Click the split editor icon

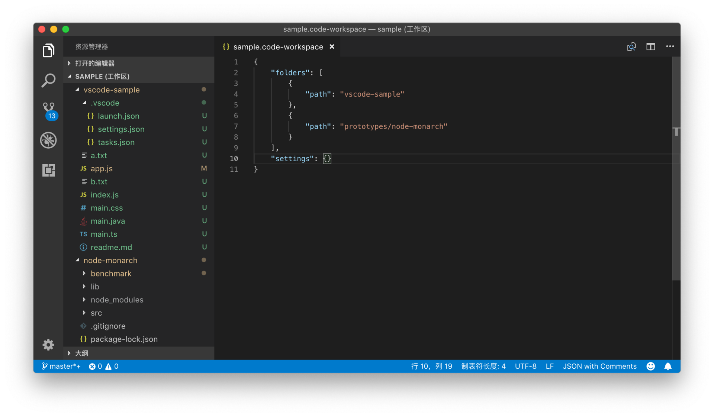tap(650, 46)
